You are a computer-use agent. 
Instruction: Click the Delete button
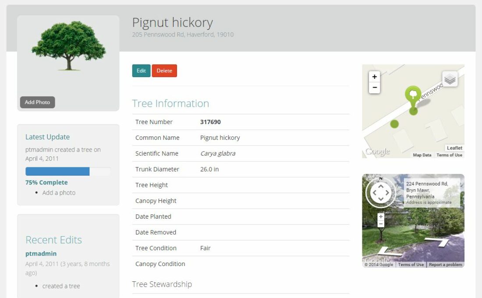[164, 71]
